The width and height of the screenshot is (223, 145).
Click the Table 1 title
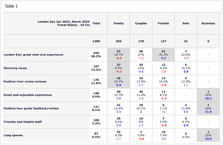click(10, 6)
